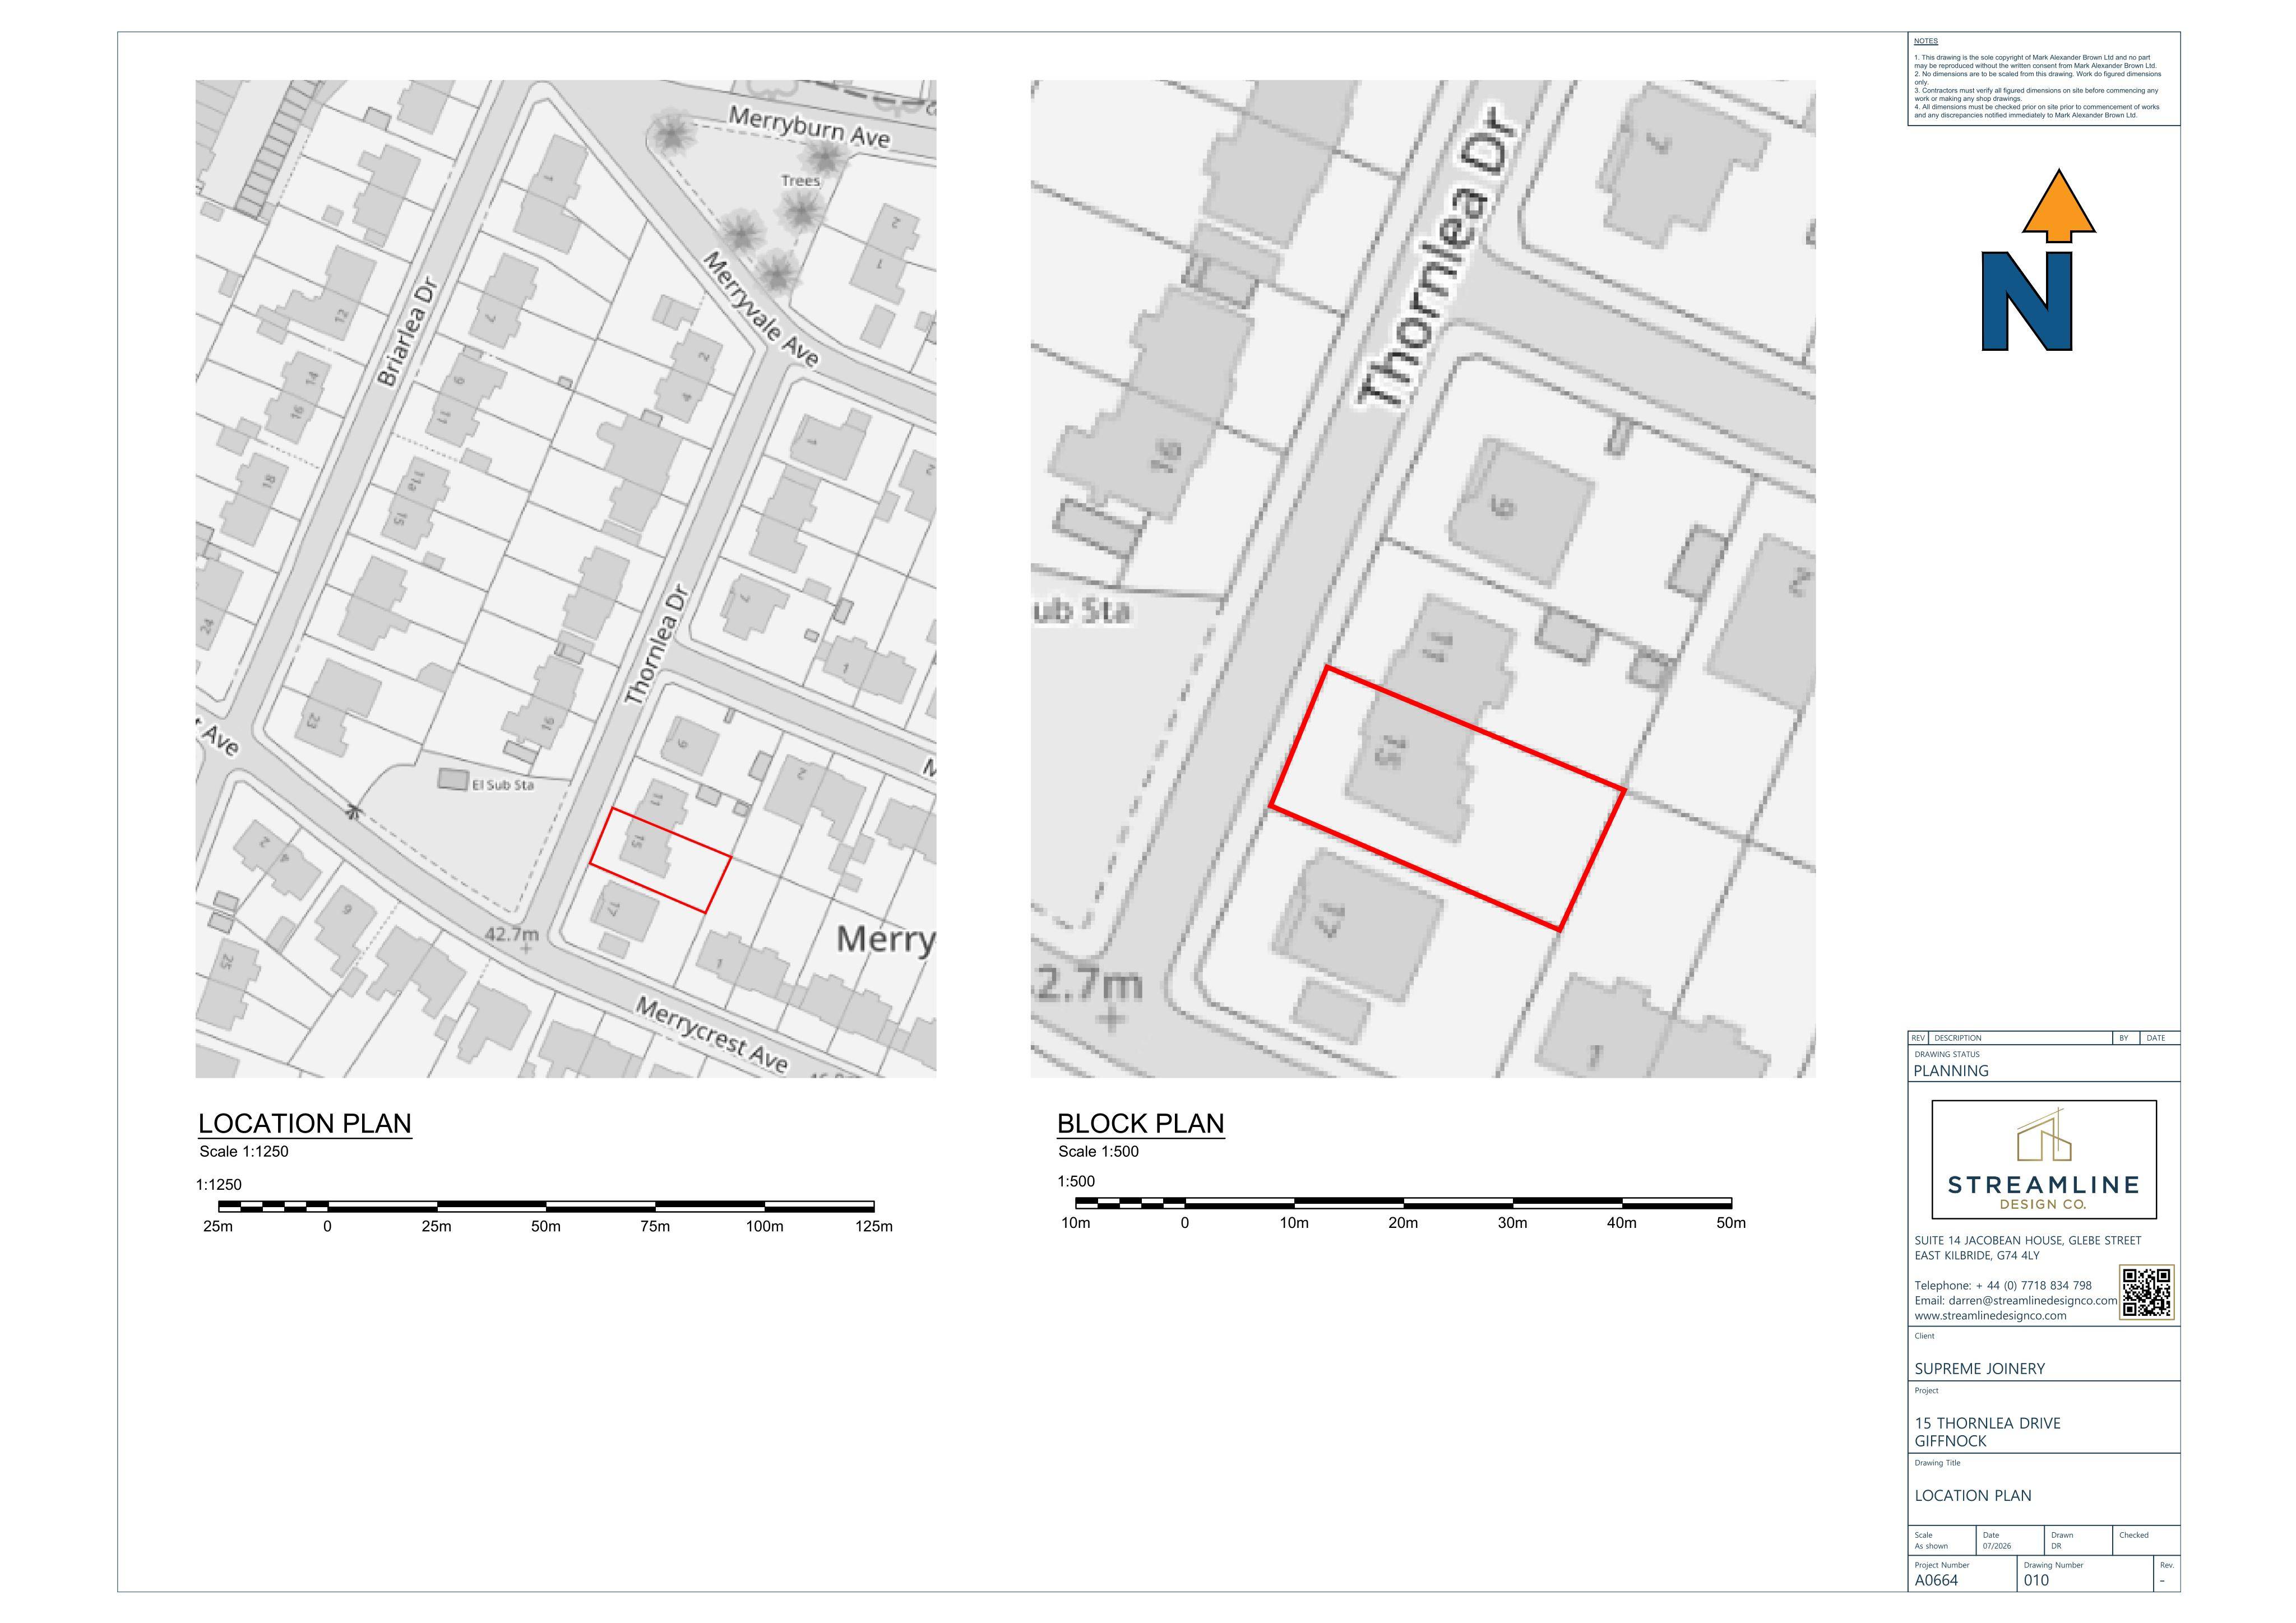Click the project number 'A0664'
Image resolution: width=2296 pixels, height=1623 pixels.
pyautogui.click(x=1936, y=1581)
